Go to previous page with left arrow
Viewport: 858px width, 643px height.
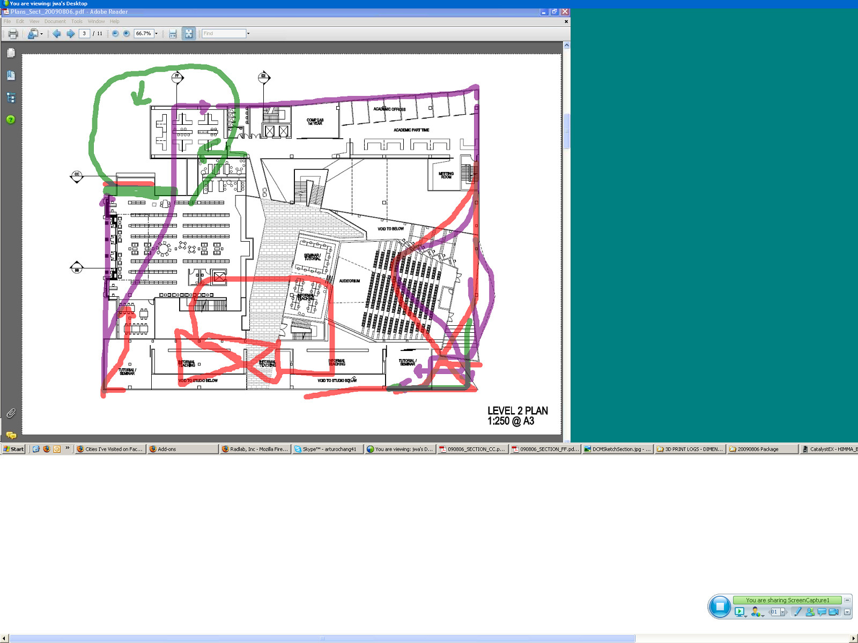57,34
